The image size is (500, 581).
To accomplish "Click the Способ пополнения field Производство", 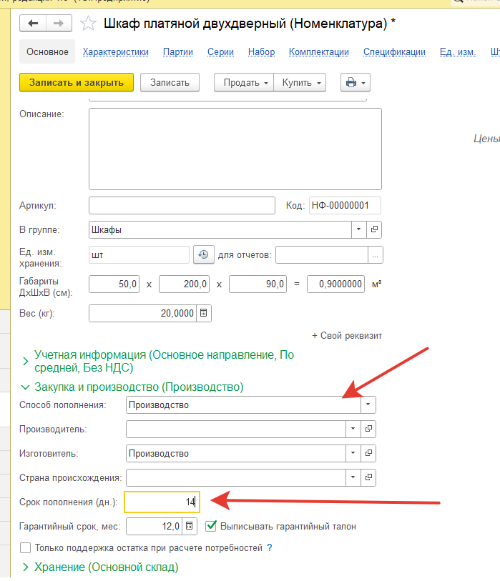I will pos(243,404).
